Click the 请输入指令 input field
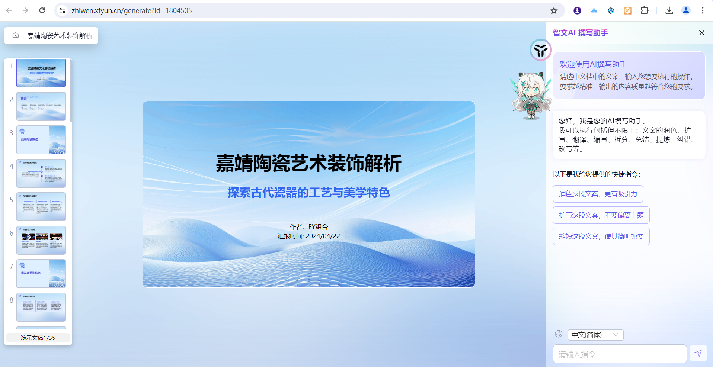Viewport: 713px width, 367px height. pos(620,354)
